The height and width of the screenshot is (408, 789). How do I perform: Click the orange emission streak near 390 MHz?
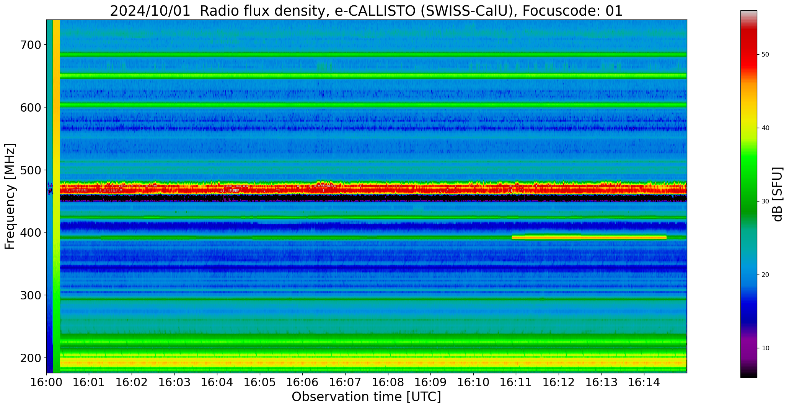pos(589,237)
